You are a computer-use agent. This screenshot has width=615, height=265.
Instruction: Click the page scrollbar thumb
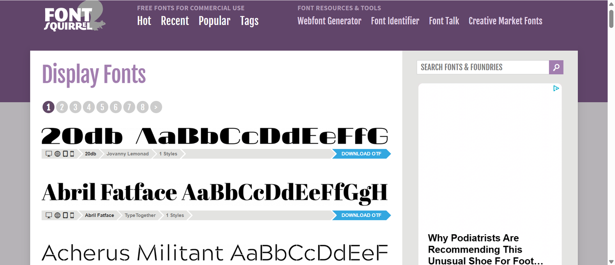(x=611, y=18)
